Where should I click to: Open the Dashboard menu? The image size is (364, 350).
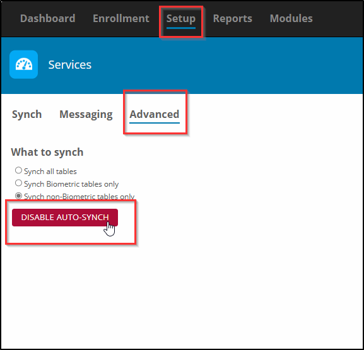coord(47,18)
